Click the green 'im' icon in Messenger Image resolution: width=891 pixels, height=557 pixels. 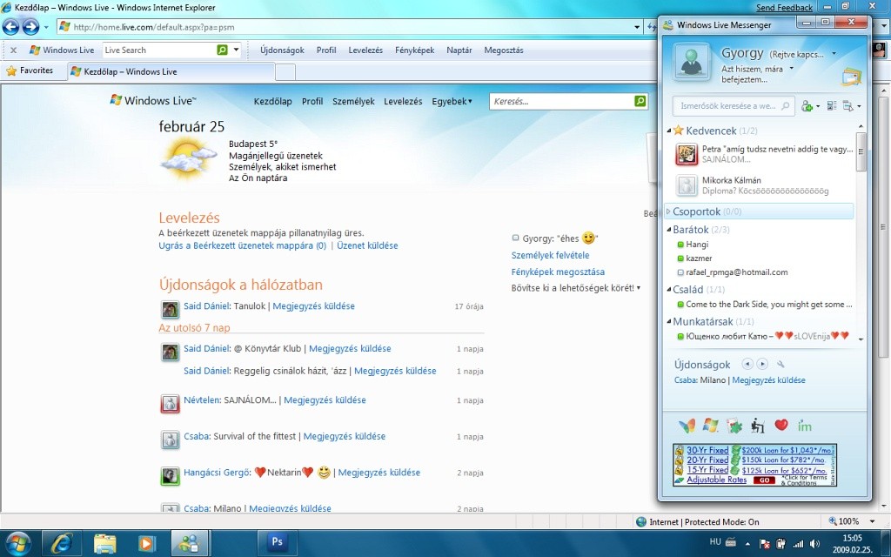click(805, 426)
